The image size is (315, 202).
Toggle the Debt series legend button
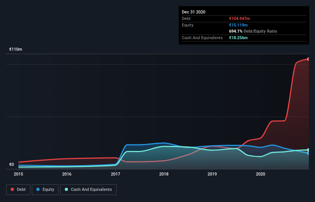click(x=18, y=190)
